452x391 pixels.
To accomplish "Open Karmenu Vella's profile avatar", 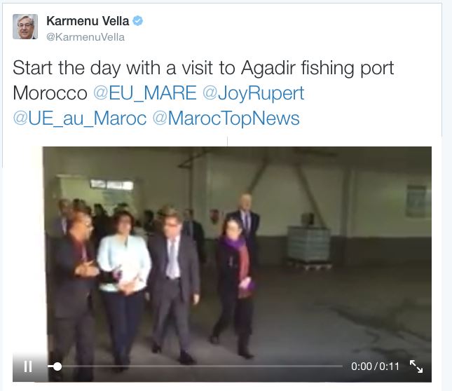I will (25, 27).
